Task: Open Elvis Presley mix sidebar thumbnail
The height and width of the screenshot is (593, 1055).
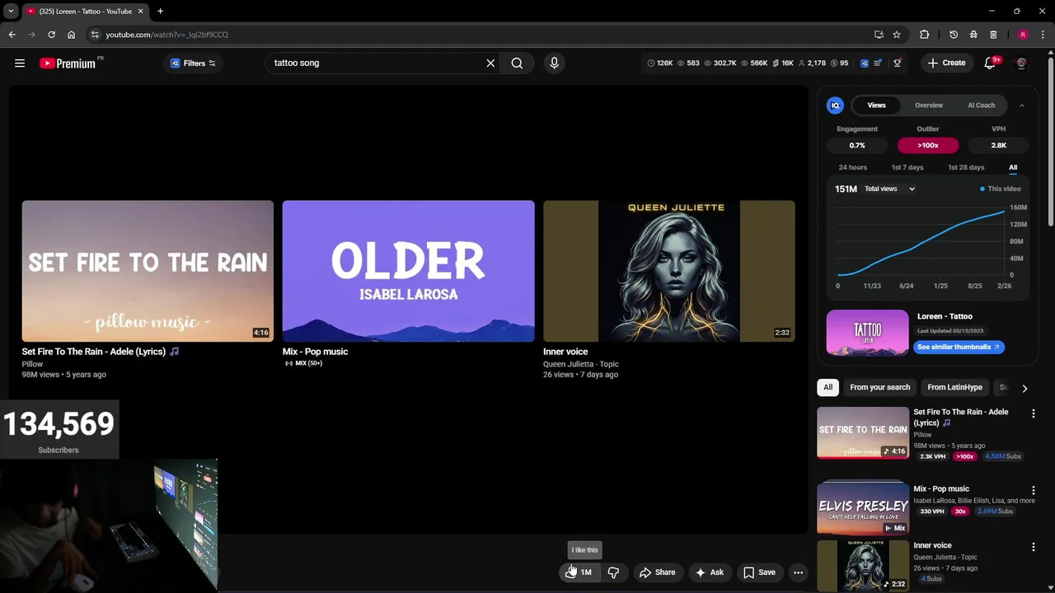Action: click(863, 508)
